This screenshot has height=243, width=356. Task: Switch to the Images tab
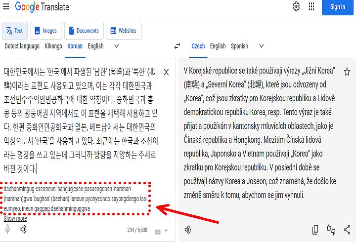point(46,31)
